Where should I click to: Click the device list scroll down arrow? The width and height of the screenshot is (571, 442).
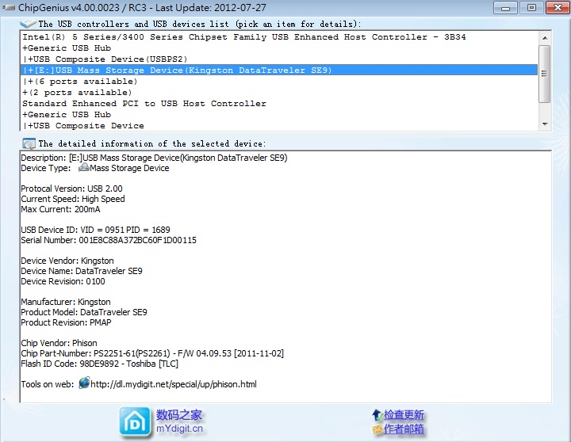pyautogui.click(x=545, y=124)
